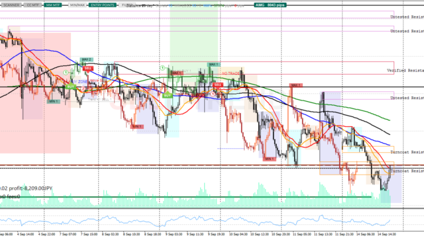Click red circle 1 below second SELL arrow
The image size is (424, 238).
pyautogui.click(x=213, y=94)
